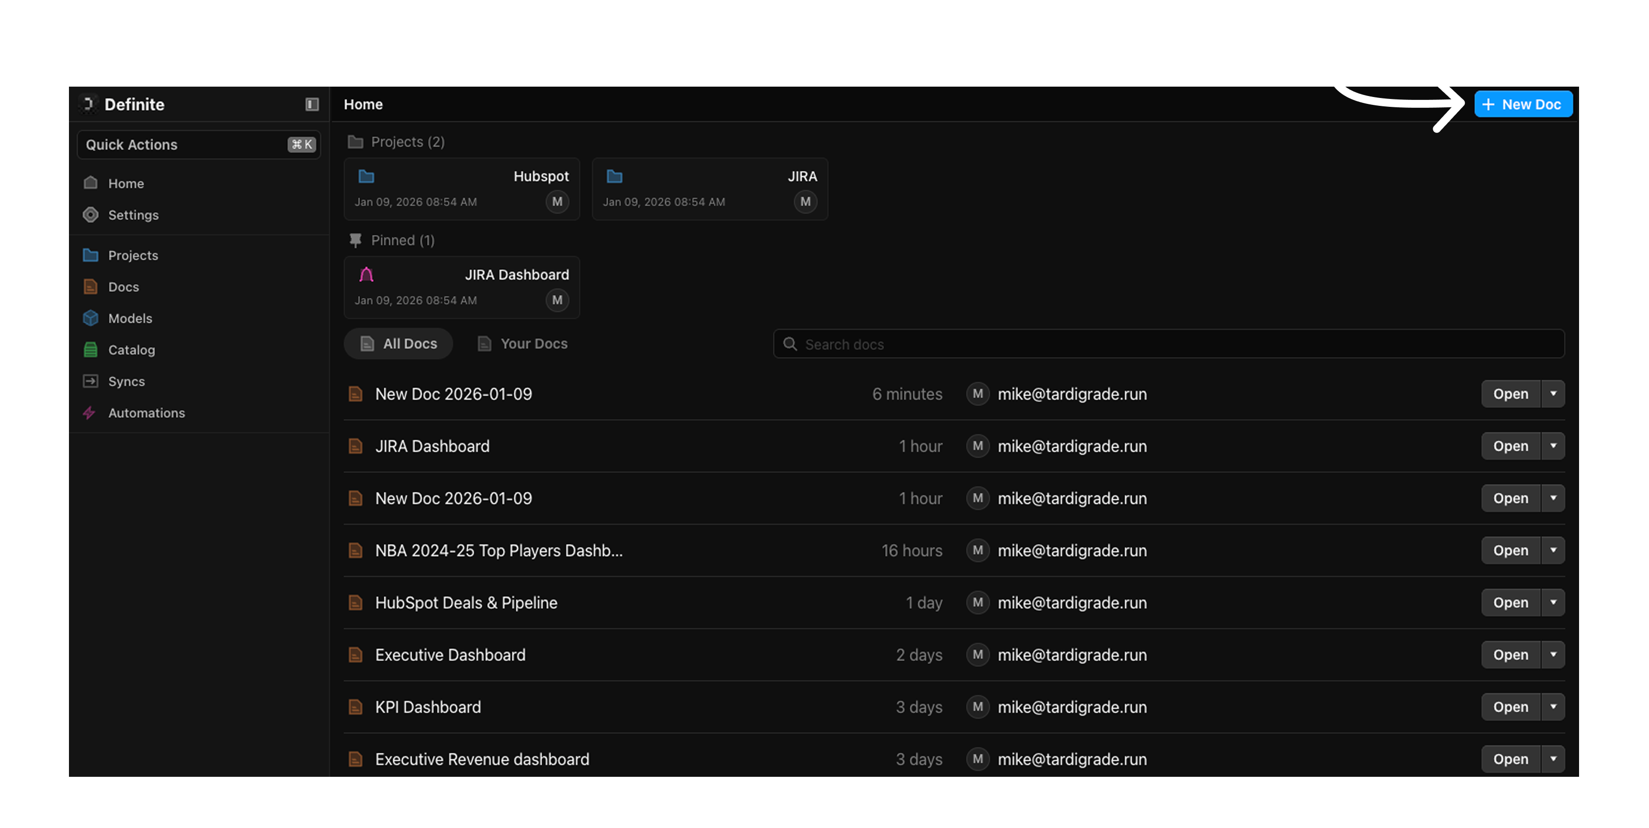
Task: Open the Models cube icon
Action: 90,318
